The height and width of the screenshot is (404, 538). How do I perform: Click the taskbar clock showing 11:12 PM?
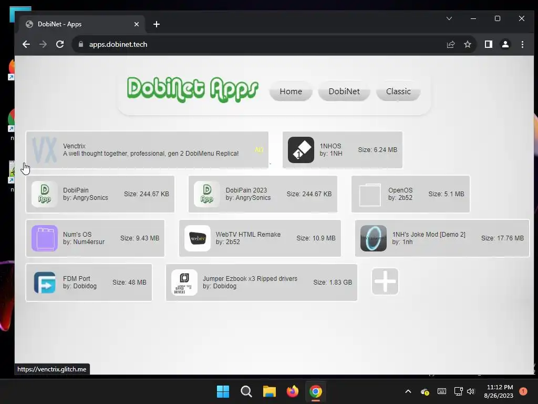(x=499, y=391)
